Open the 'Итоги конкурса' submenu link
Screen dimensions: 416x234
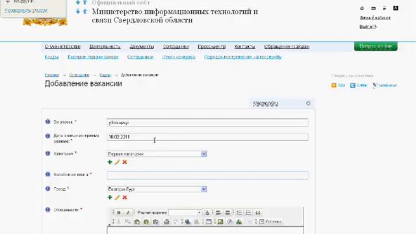tap(179, 57)
